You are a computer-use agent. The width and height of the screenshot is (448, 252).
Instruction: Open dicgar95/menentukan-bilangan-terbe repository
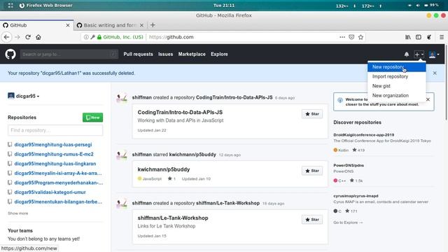[x=58, y=202]
